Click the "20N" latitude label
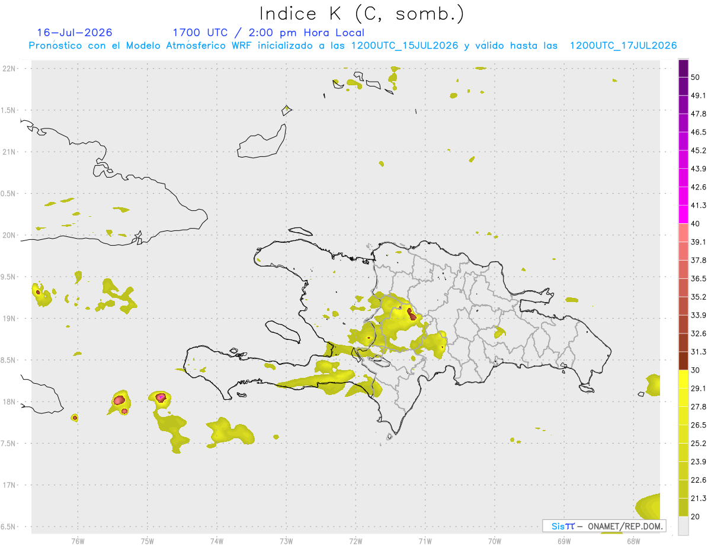 click(x=9, y=235)
